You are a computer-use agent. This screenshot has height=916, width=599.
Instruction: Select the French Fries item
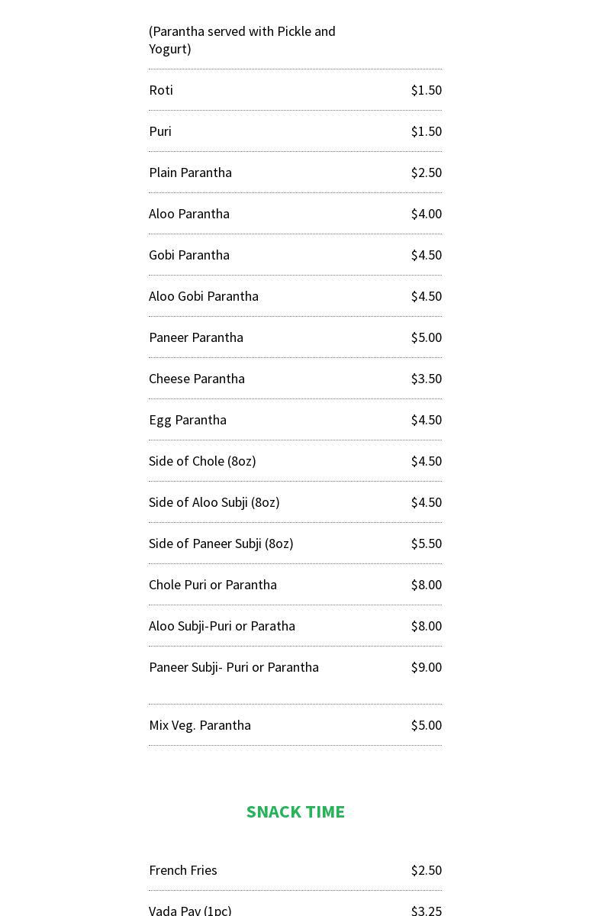pyautogui.click(x=183, y=870)
